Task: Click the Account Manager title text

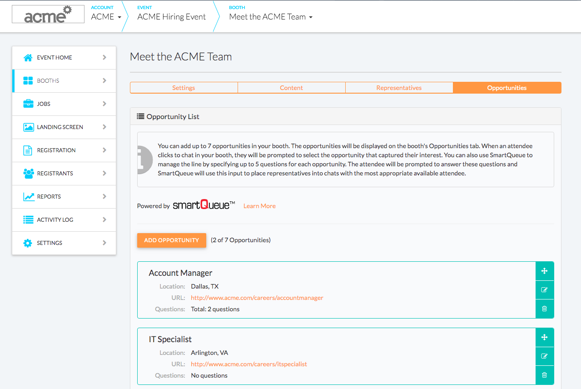Action: point(181,273)
